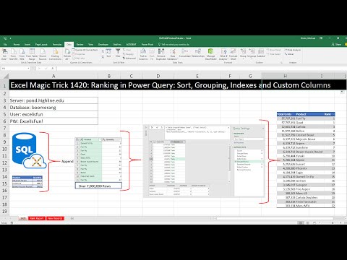Add a new sheet
The width and height of the screenshot is (347, 260).
click(x=72, y=218)
